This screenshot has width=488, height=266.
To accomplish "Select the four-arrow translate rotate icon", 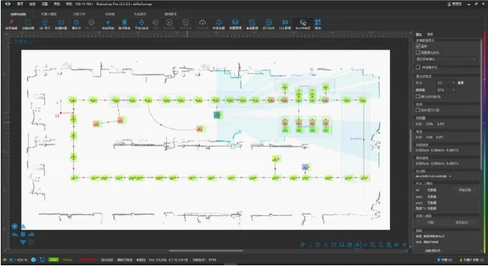I will point(142,22).
